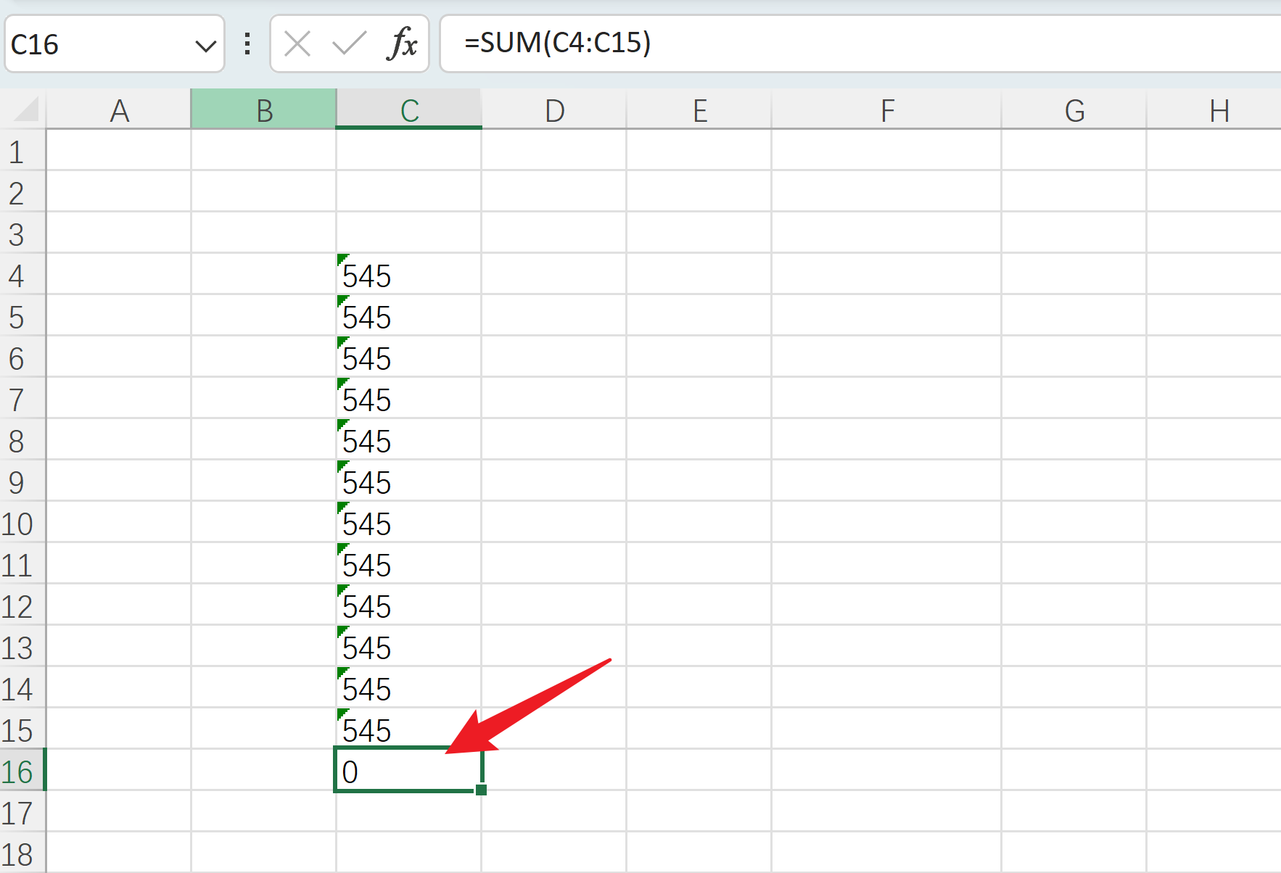Viewport: 1281px width, 873px height.
Task: Select column C header
Action: point(409,110)
